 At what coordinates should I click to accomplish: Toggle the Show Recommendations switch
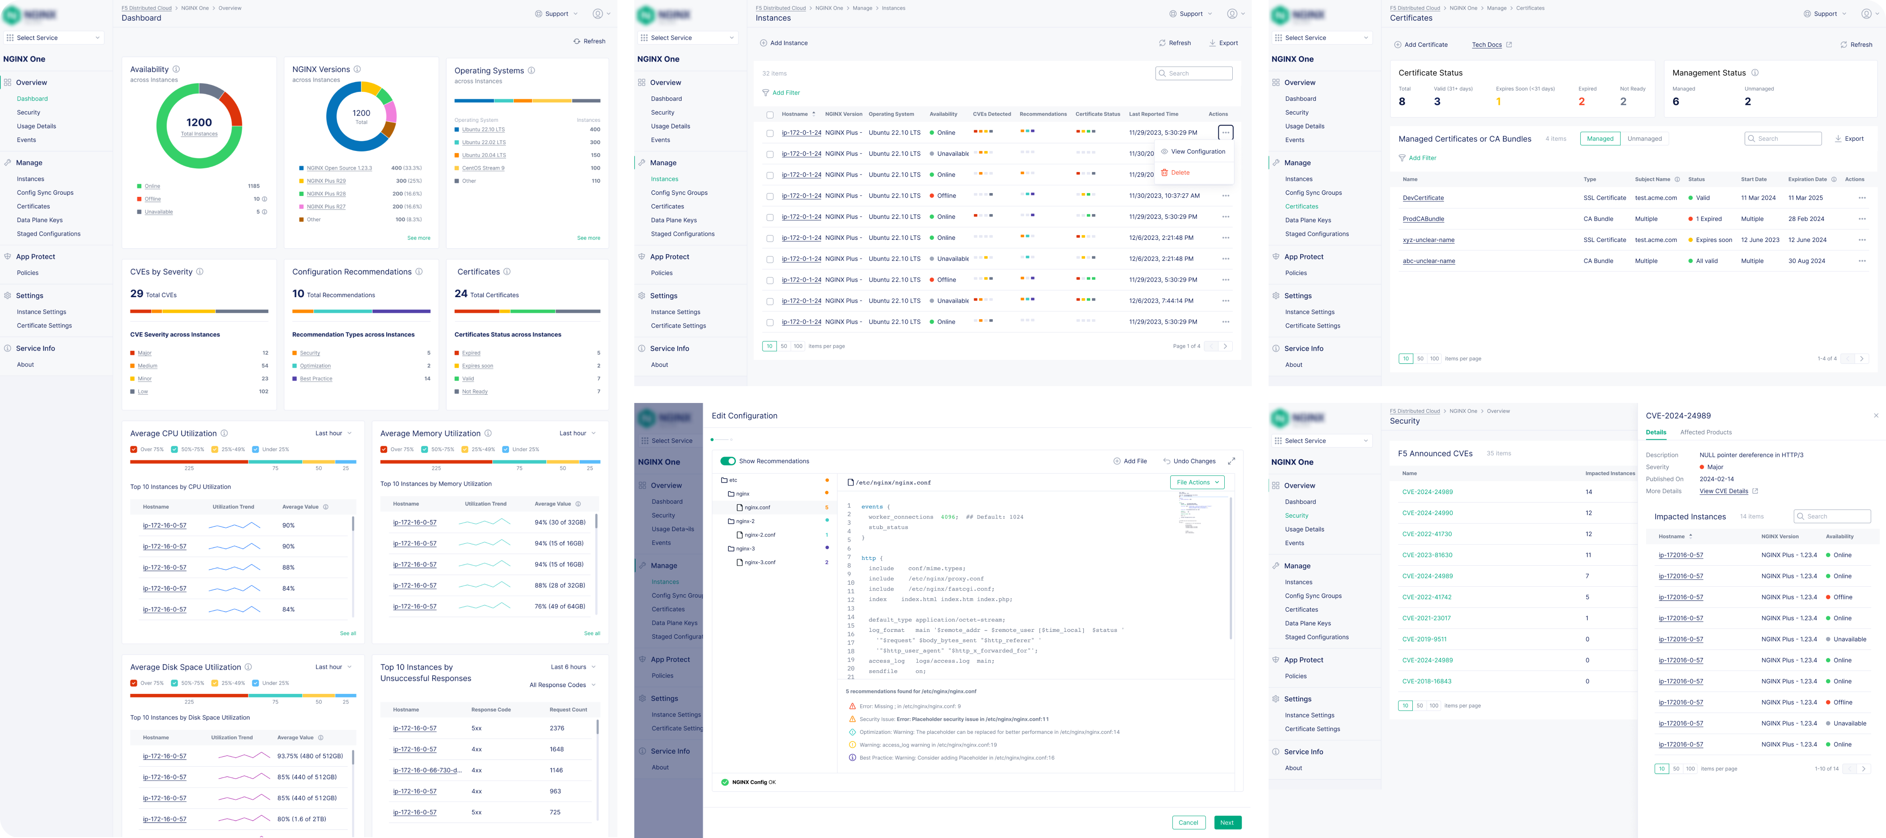point(728,461)
